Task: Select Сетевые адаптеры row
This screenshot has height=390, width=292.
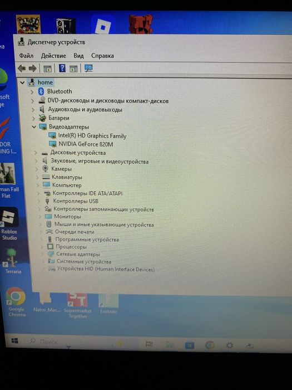Action: click(78, 254)
